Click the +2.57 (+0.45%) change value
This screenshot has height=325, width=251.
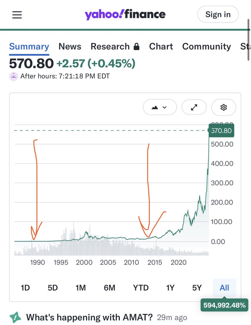pyautogui.click(x=96, y=64)
